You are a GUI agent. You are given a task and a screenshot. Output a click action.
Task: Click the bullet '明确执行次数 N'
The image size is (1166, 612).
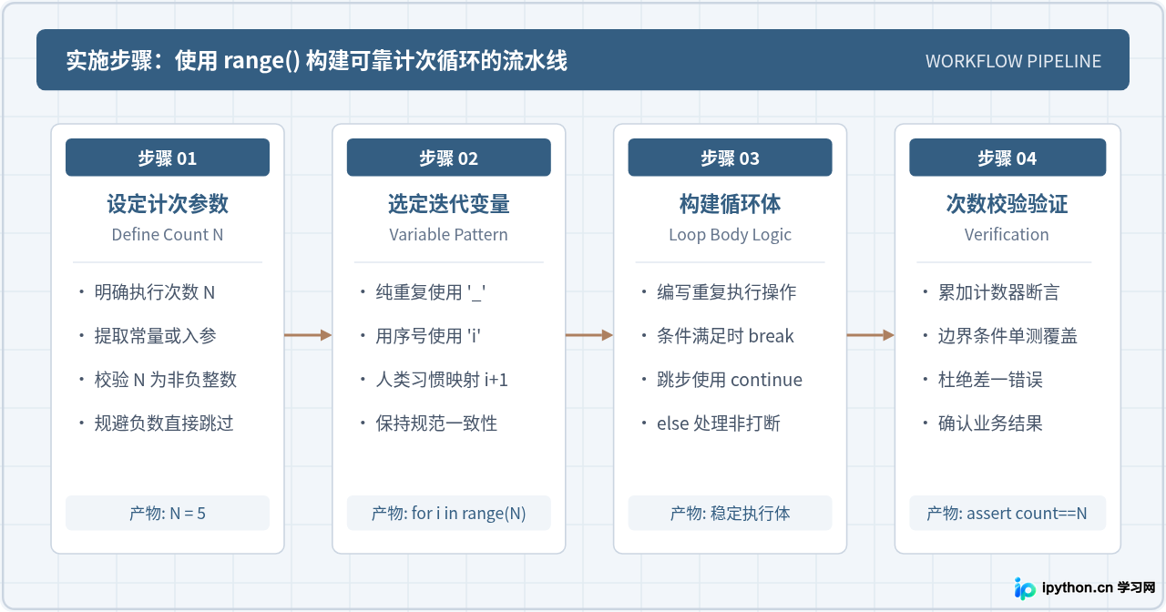pos(155,292)
